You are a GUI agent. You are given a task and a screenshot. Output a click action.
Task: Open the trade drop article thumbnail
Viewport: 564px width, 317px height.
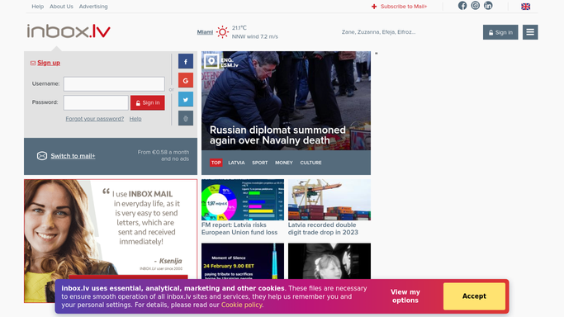[329, 200]
